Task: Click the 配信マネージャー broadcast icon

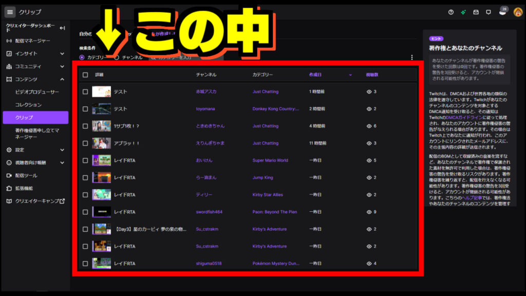Action: pyautogui.click(x=9, y=41)
